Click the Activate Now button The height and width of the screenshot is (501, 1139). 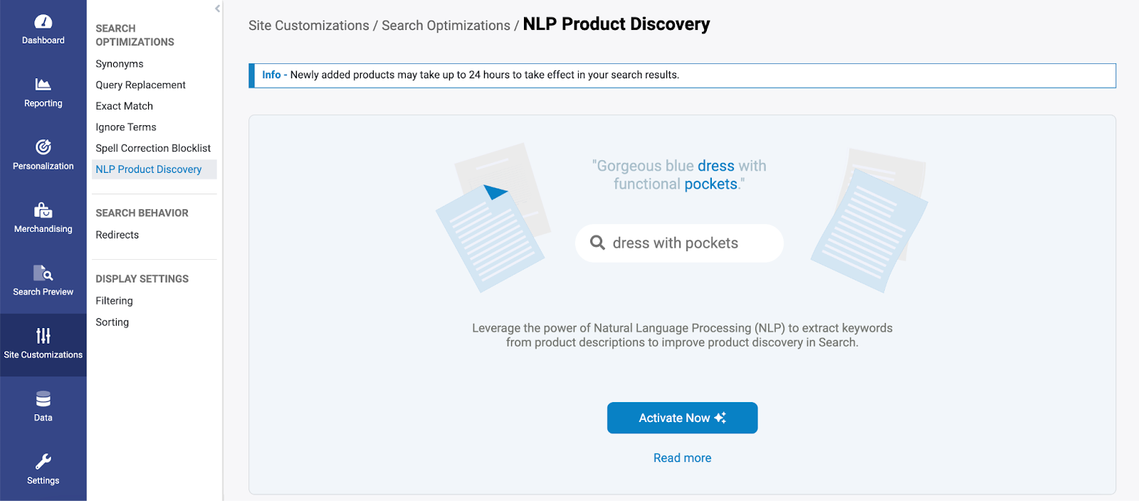pos(681,418)
